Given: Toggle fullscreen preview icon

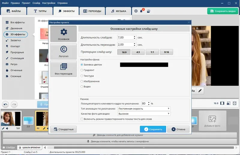Looking at the screenshot, I should [x=235, y=103].
